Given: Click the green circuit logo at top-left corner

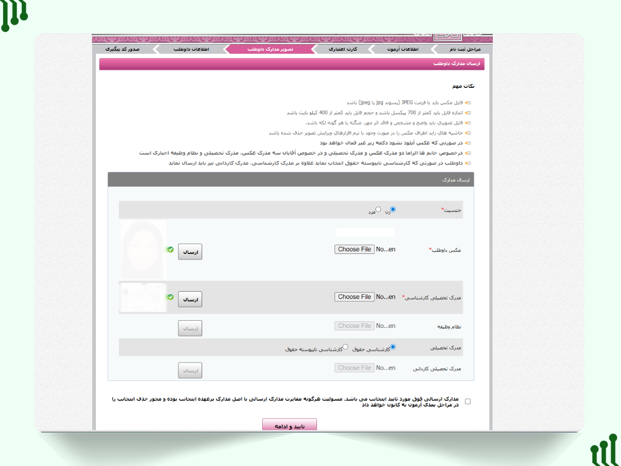Looking at the screenshot, I should [14, 15].
